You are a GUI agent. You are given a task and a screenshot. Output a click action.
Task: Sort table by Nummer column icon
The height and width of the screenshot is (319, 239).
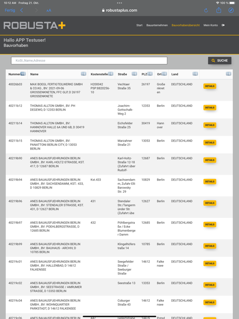(23, 74)
